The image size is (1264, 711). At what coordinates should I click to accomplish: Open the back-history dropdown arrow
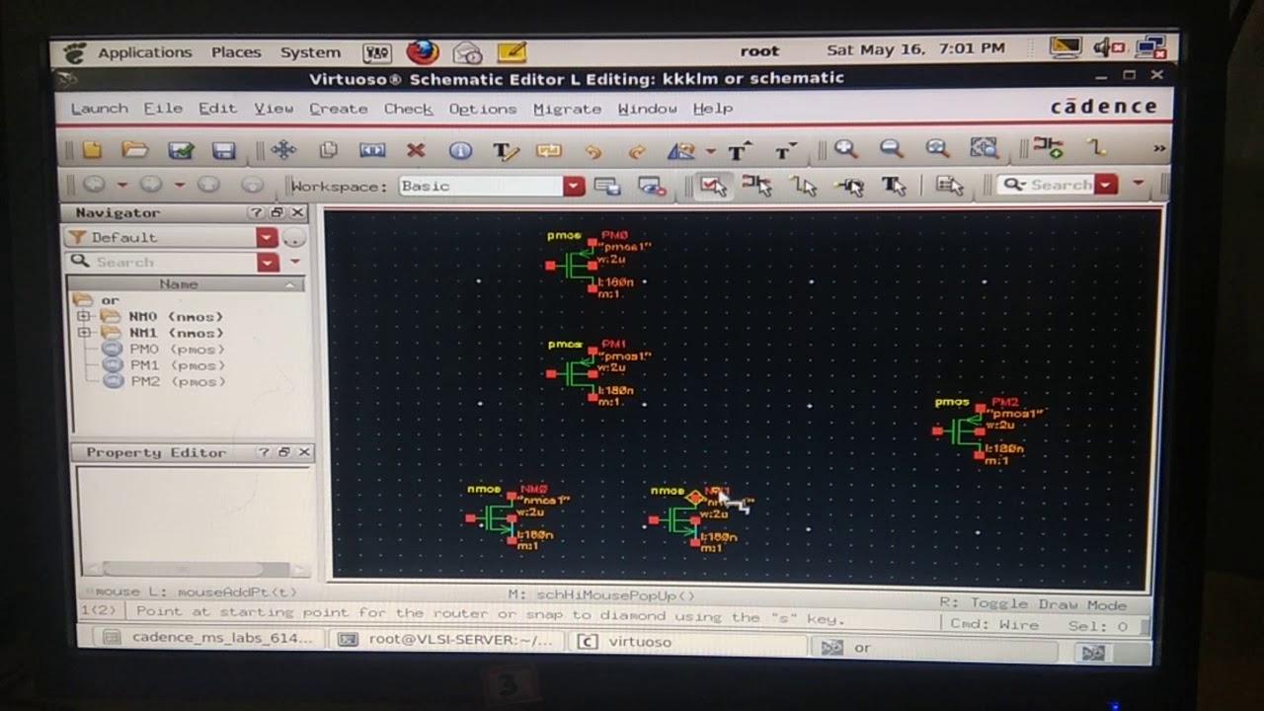121,185
